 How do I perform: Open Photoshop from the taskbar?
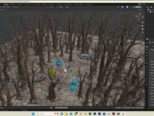[x=95, y=114]
